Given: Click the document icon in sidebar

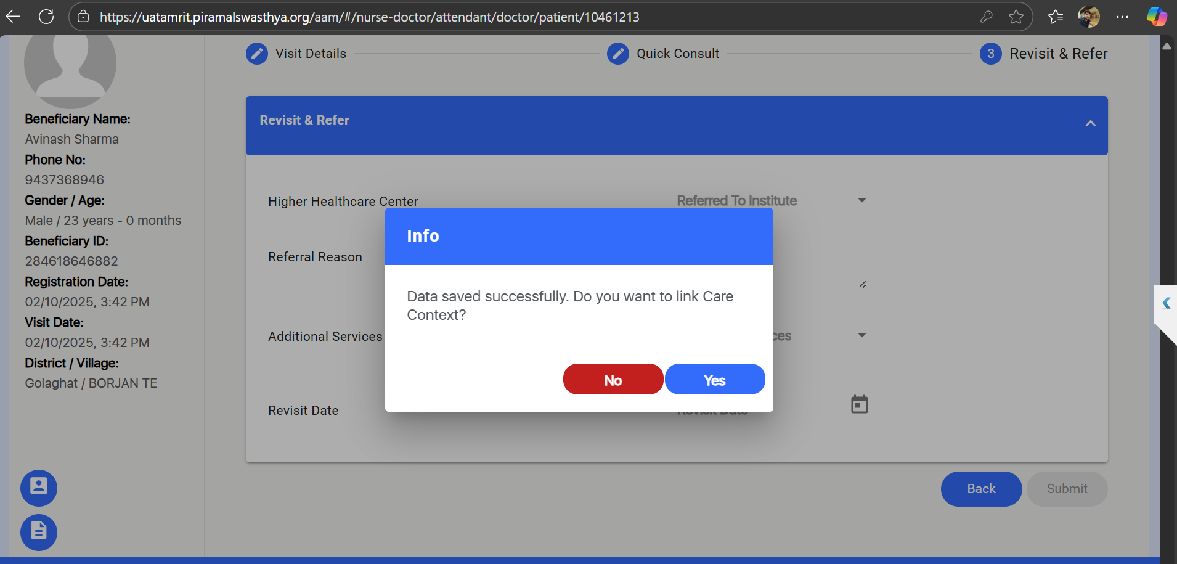Looking at the screenshot, I should pyautogui.click(x=39, y=531).
